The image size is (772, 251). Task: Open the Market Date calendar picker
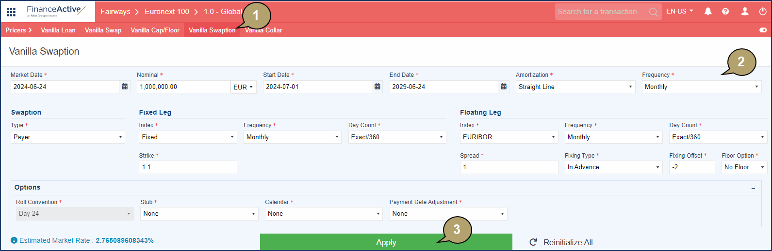[x=125, y=87]
